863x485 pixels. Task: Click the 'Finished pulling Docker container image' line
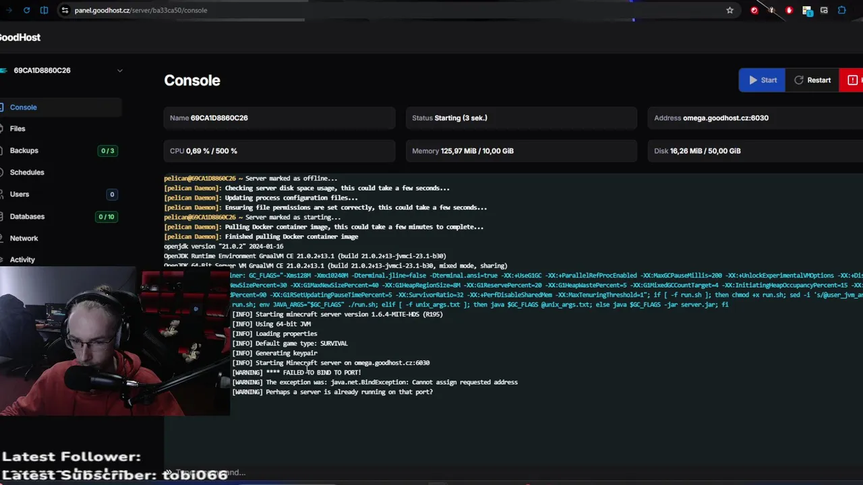pyautogui.click(x=261, y=236)
